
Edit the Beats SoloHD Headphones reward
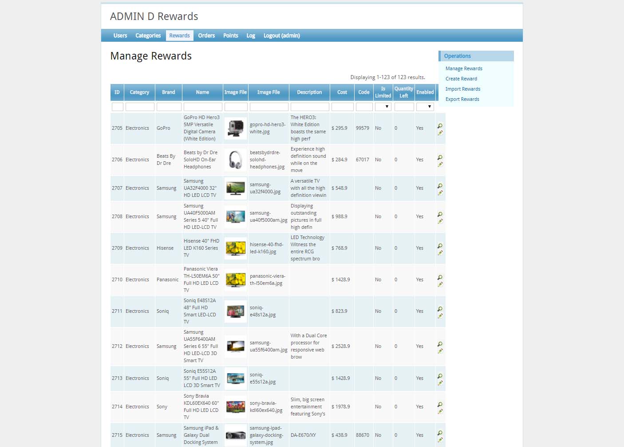click(x=440, y=164)
